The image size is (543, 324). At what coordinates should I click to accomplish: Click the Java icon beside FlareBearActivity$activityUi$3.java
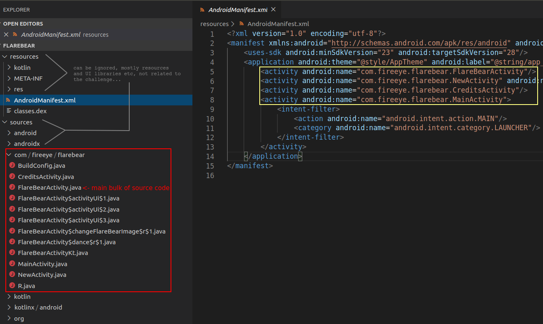(x=12, y=220)
